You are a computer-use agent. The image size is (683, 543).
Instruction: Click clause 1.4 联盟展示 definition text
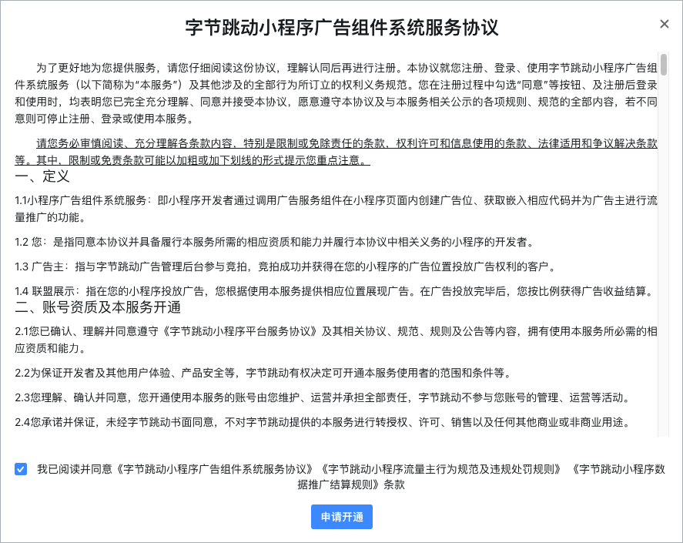[334, 290]
